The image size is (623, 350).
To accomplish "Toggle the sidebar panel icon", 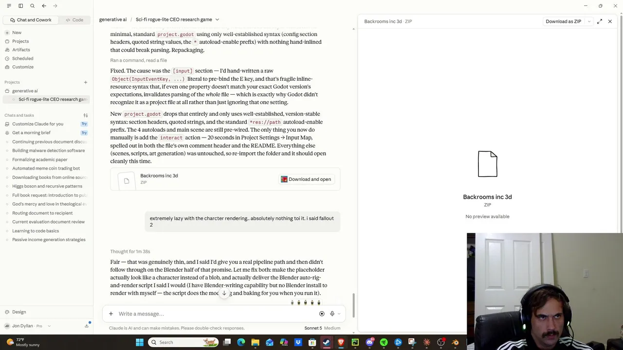I will pos(20,6).
